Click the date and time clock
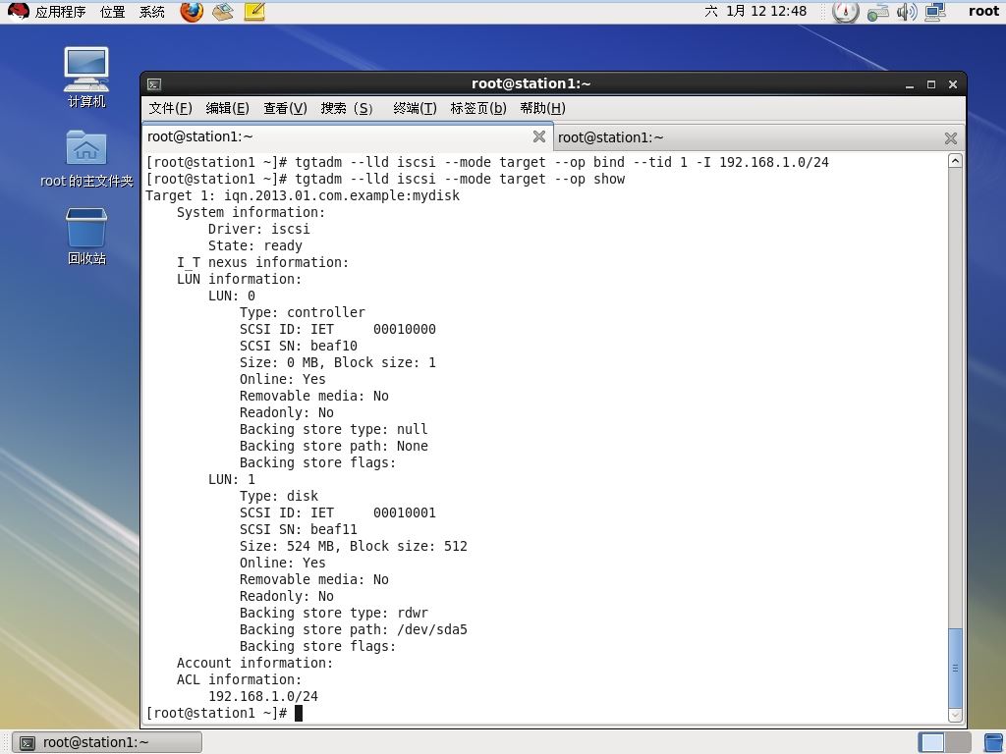The width and height of the screenshot is (1006, 754). (x=755, y=12)
